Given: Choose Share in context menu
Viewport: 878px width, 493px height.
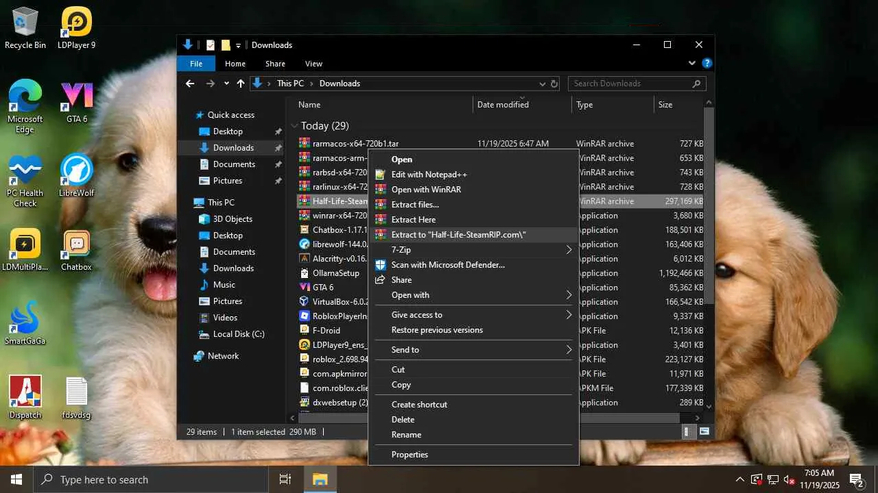Looking at the screenshot, I should (x=473, y=280).
